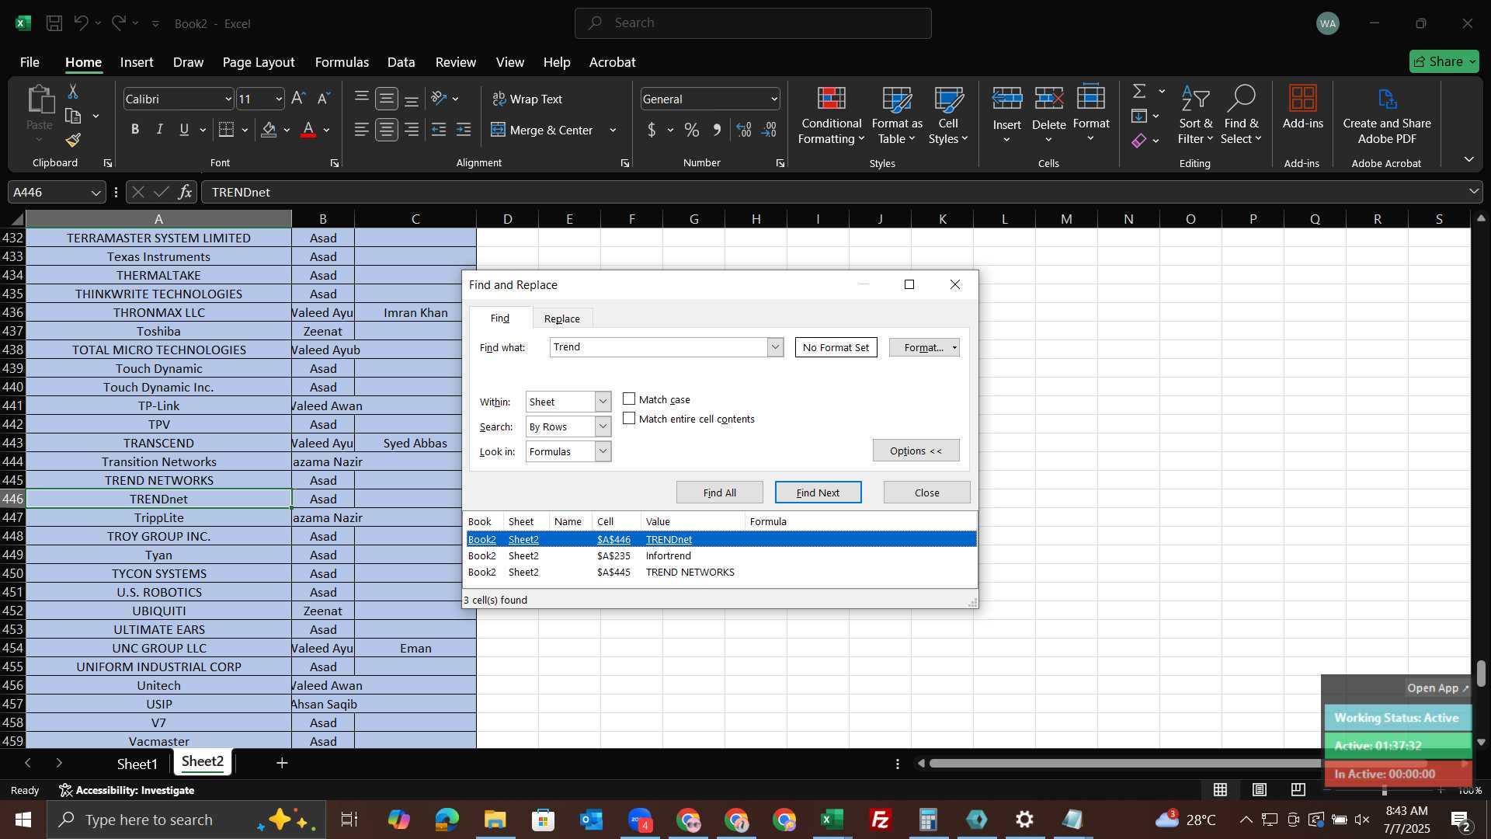Select the Infortrend $A$235 search result
1491x839 pixels.
click(x=721, y=555)
